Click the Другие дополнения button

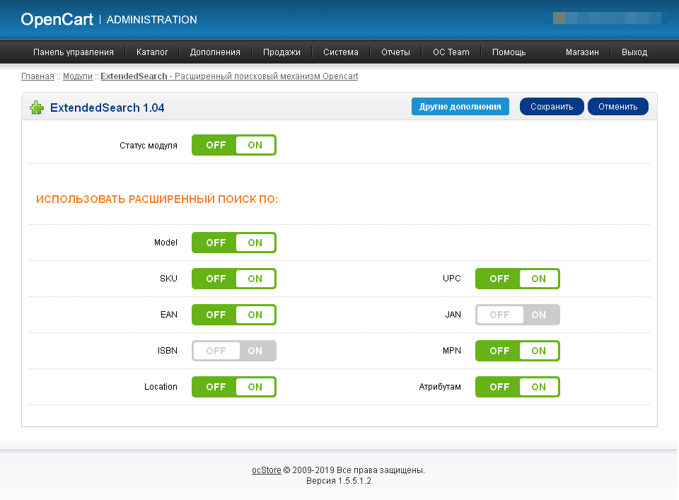click(x=460, y=107)
